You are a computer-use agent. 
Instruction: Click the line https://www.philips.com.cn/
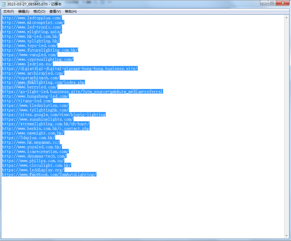tap(33, 161)
